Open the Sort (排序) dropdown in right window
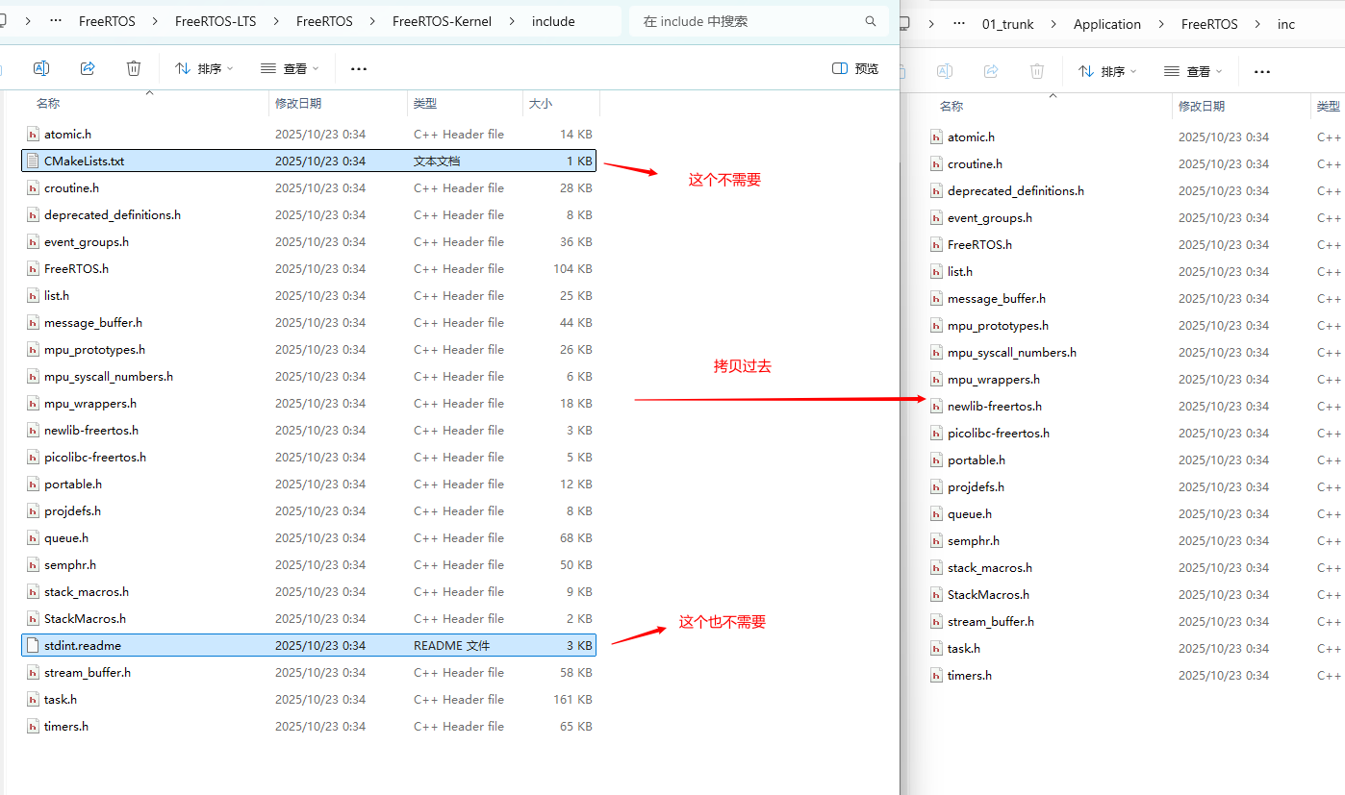1345x795 pixels. pyautogui.click(x=1107, y=71)
